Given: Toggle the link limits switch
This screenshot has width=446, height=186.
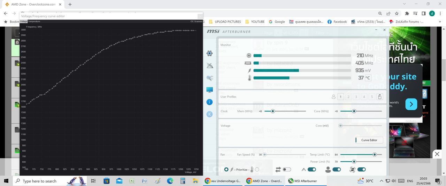Looking at the screenshot, I should 287,169.
